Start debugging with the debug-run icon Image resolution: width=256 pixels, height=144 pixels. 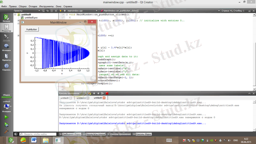tap(6, 124)
